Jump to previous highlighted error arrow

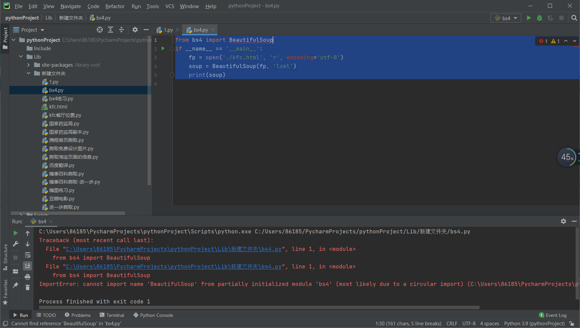tap(566, 41)
